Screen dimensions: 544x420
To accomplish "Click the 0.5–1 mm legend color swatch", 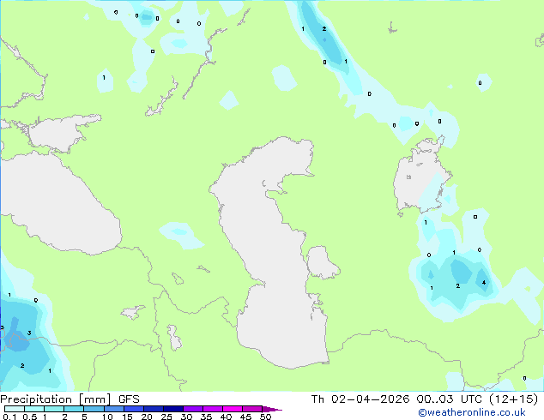I will tap(34, 409).
